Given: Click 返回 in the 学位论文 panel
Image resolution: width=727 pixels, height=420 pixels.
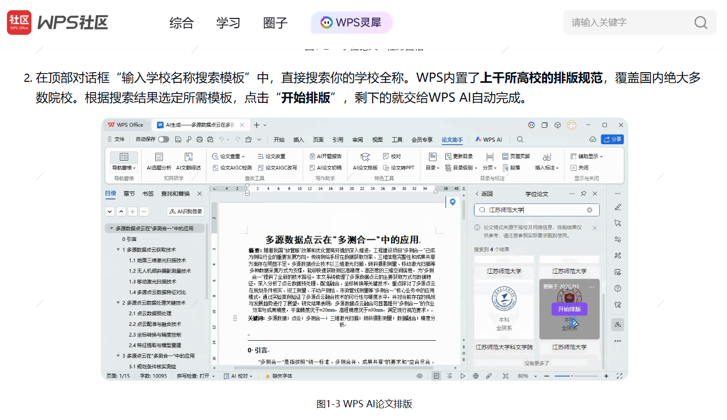Looking at the screenshot, I should click(484, 194).
